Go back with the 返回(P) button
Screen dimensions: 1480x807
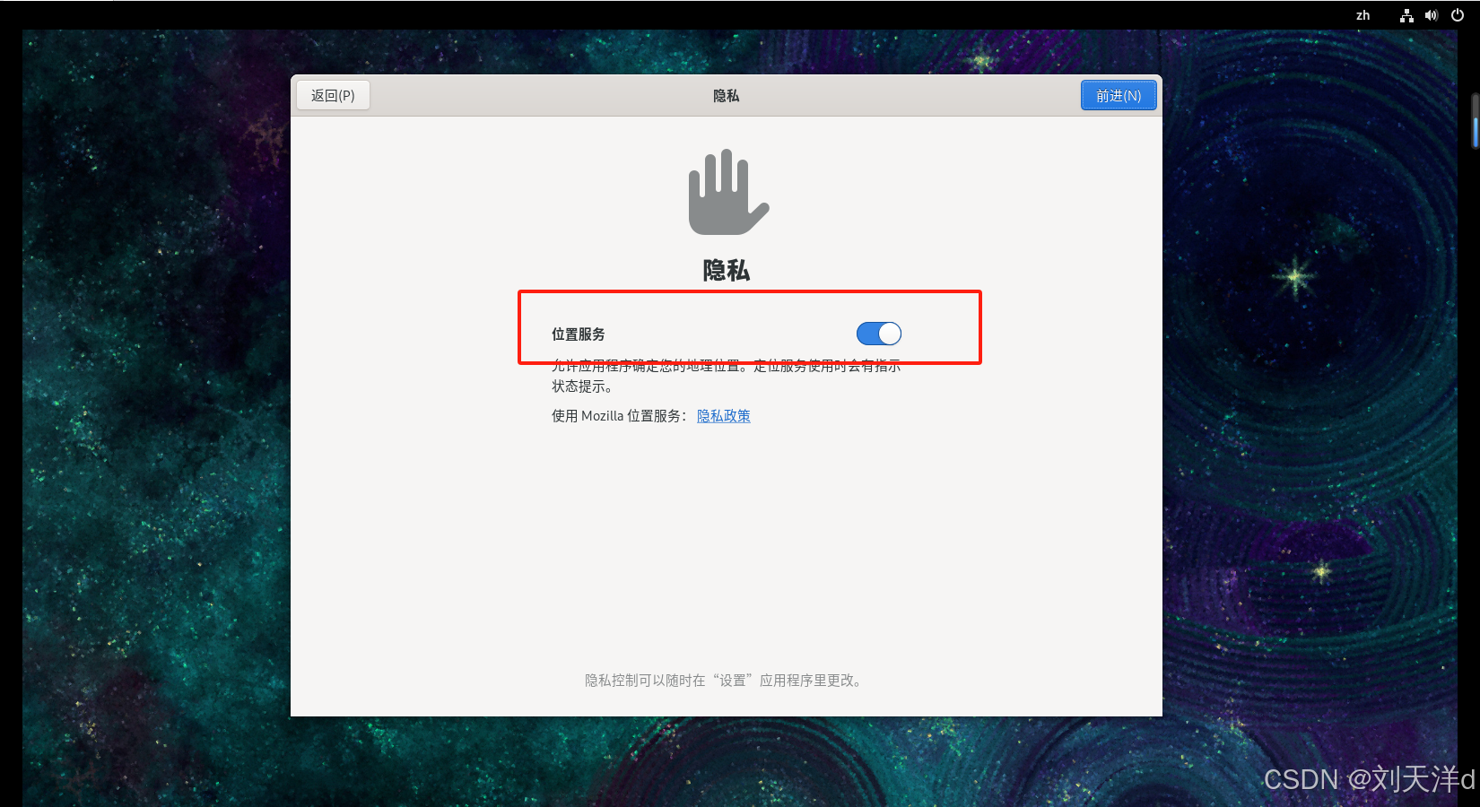[x=333, y=95]
